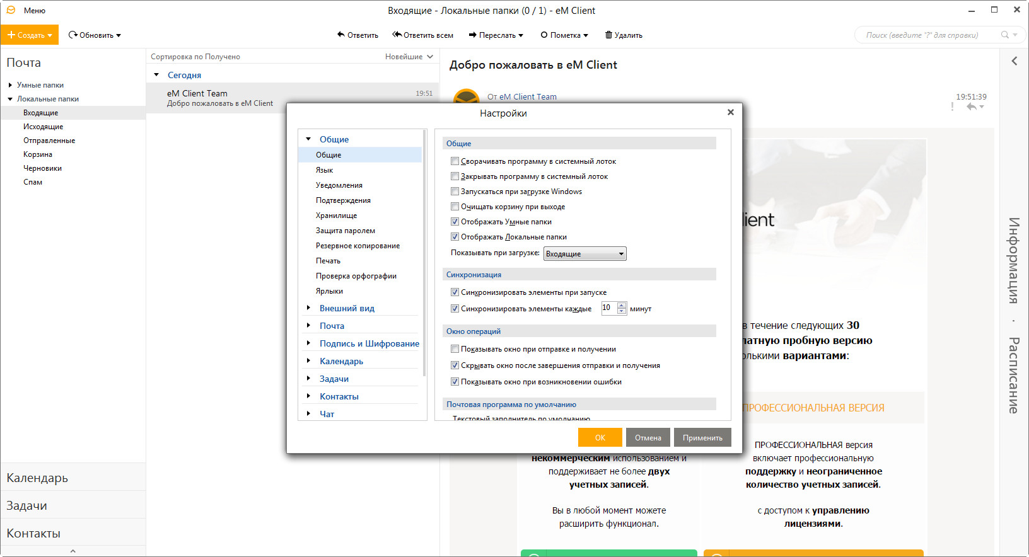Screen dimensions: 1029x557
Task: Open the Календарь section
Action: (73, 478)
